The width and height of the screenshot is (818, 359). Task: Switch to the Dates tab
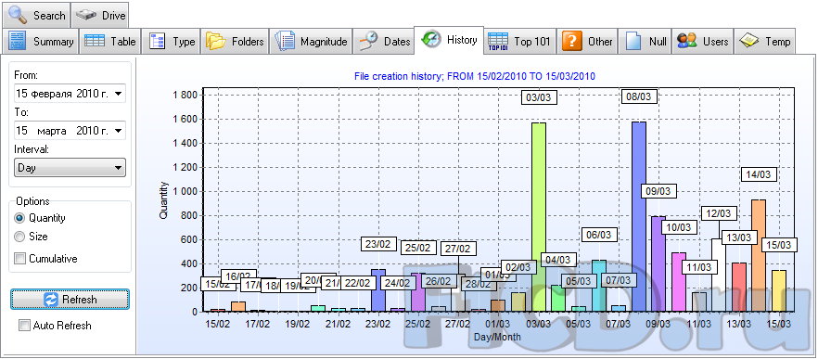point(383,41)
